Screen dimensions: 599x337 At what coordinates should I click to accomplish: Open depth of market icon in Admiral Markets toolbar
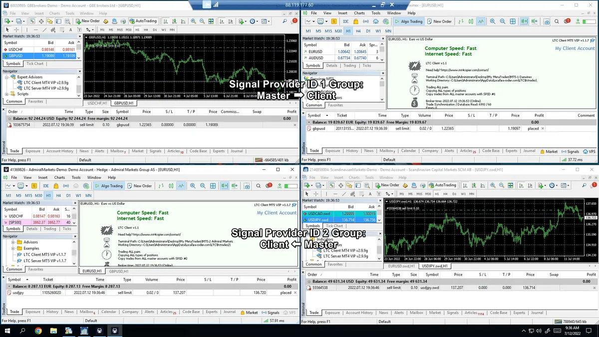pos(34,186)
